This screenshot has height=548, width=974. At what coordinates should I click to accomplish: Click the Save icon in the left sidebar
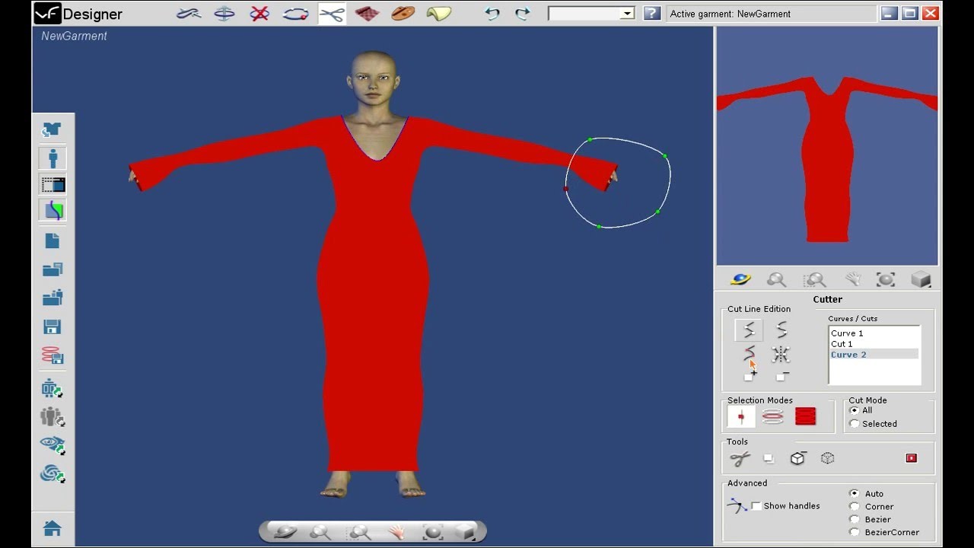(x=52, y=326)
